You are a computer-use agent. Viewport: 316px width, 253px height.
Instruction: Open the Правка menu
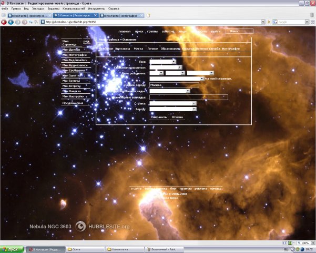[16, 8]
